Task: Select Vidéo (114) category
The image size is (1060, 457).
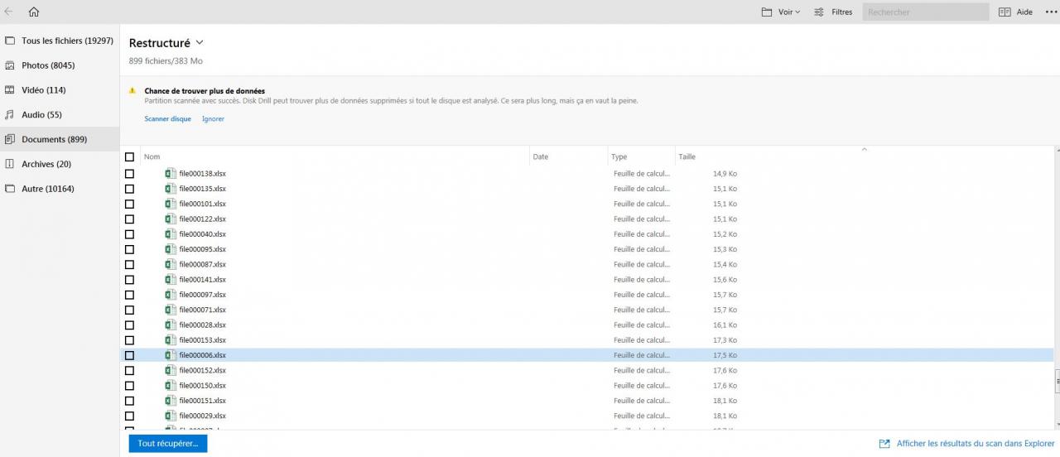Action: click(x=60, y=89)
